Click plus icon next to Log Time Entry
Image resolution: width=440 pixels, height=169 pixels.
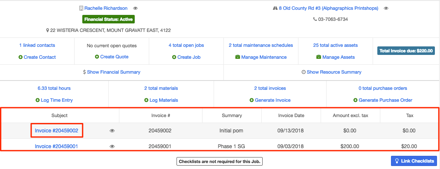[38, 100]
